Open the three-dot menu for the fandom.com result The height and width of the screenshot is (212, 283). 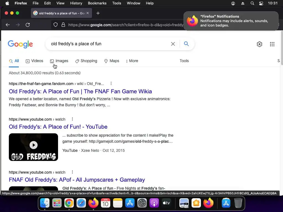tap(111, 83)
